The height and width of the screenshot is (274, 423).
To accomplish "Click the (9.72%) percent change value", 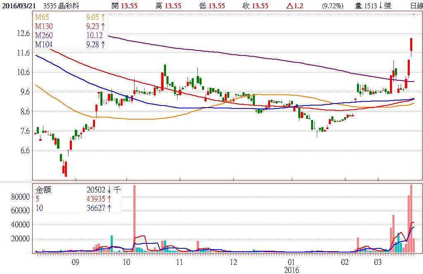I will (333, 6).
